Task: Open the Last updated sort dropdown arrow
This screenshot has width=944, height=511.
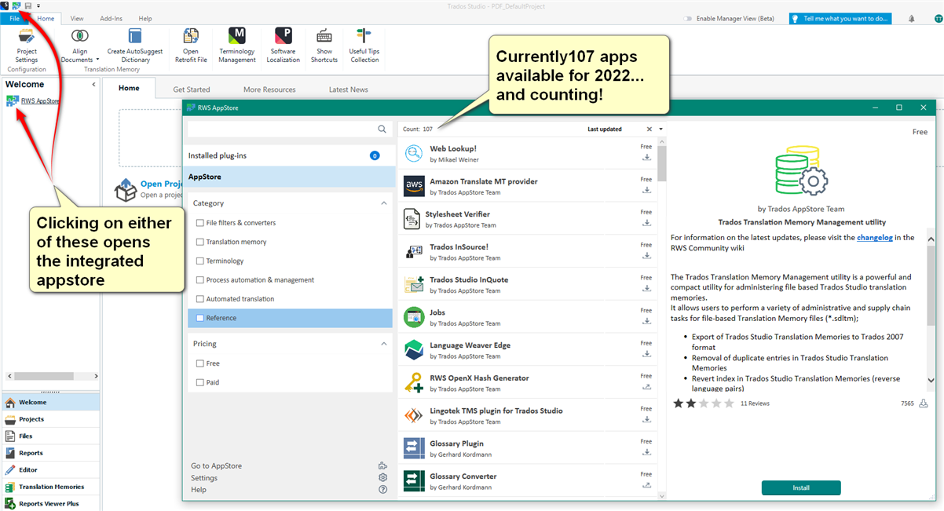Action: click(x=661, y=130)
